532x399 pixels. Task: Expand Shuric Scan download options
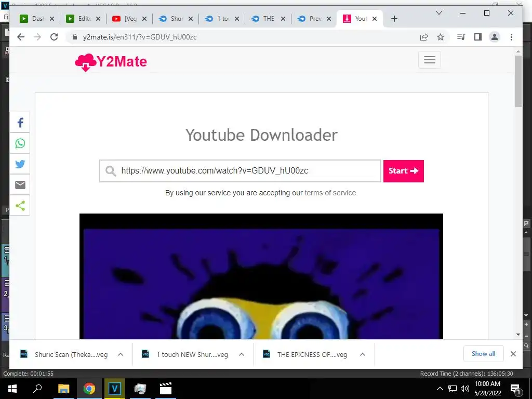121,354
